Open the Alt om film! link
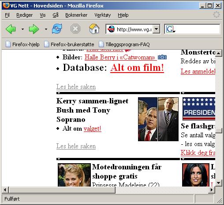 pos(137,68)
